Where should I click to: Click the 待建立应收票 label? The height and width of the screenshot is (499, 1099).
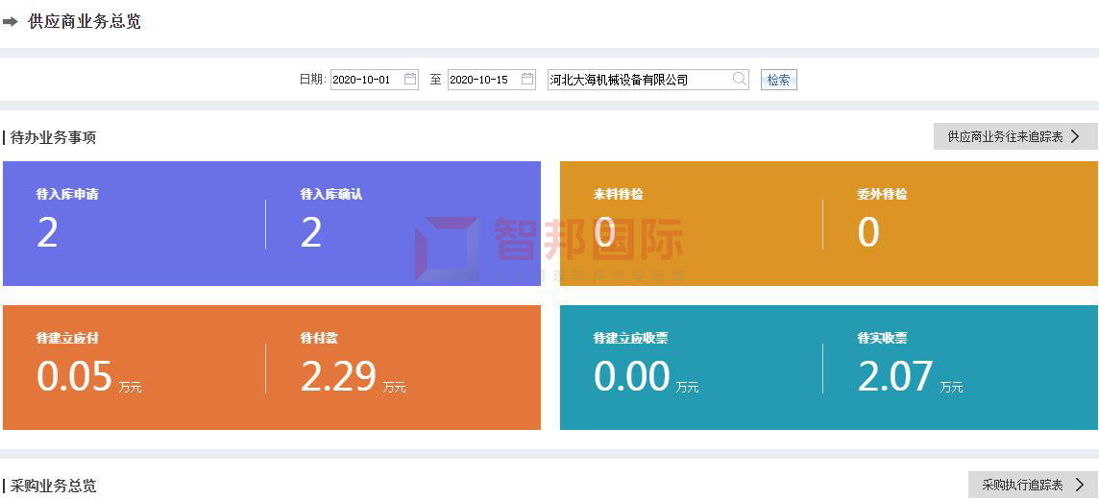point(631,338)
